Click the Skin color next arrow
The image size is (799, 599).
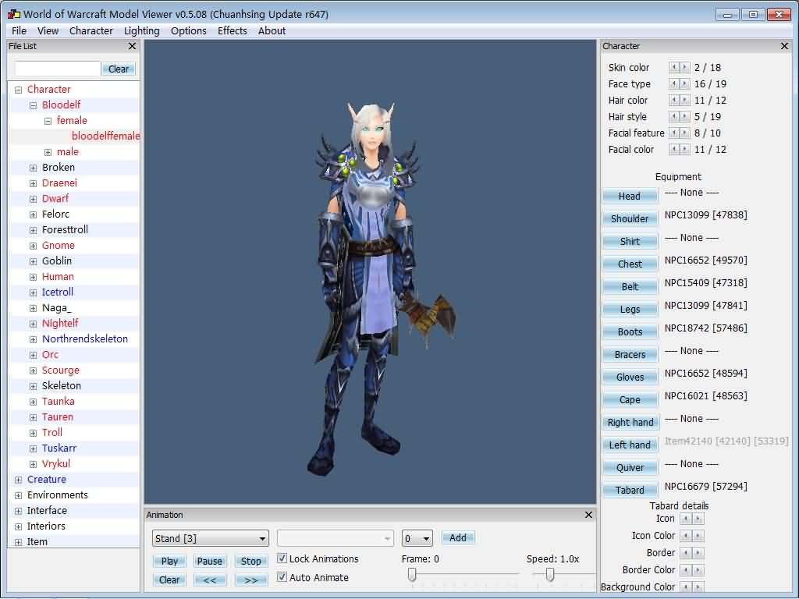click(685, 67)
